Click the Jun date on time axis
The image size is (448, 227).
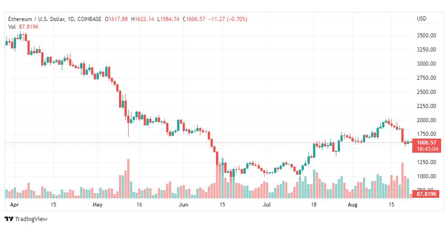(x=184, y=205)
